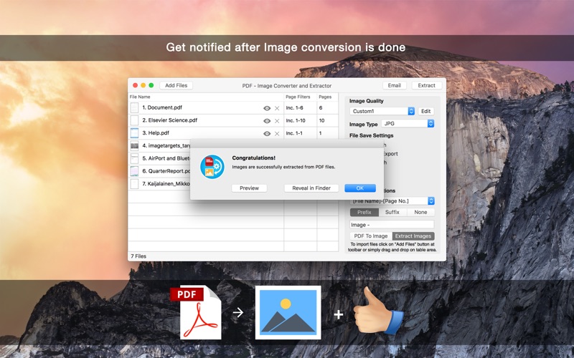Click the AirPort and Bluetooth file thumbnail
Viewport: 574px width, 358px height.
pyautogui.click(x=135, y=158)
